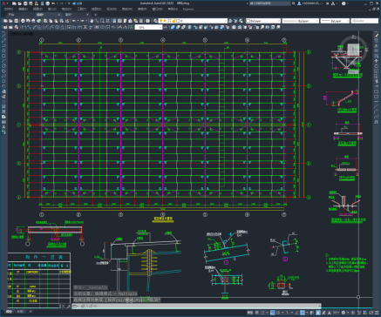This screenshot has width=381, height=317.
Task: Select the Polyline draw tool
Action: [3, 45]
